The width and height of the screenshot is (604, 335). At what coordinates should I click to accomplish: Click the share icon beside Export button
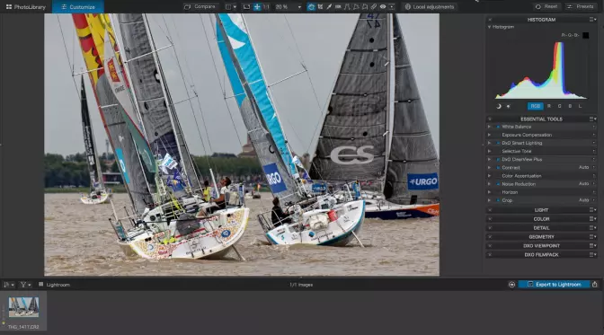tap(595, 285)
